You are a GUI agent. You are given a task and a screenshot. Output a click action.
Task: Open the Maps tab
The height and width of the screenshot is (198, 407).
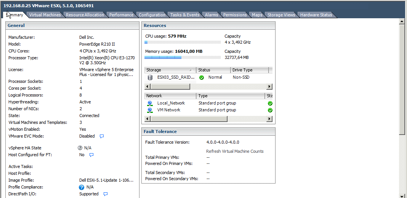(257, 15)
